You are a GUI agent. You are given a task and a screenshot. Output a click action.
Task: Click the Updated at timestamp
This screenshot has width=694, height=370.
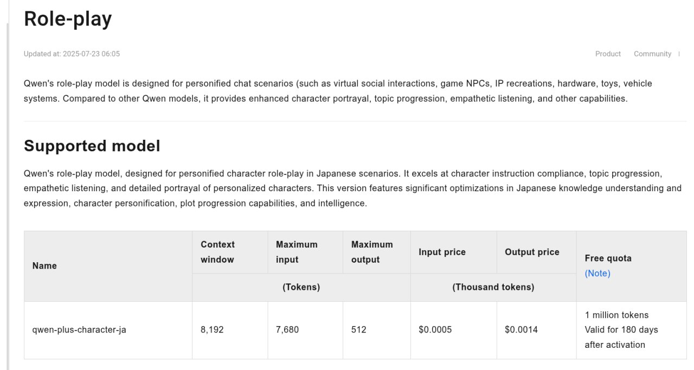click(72, 54)
